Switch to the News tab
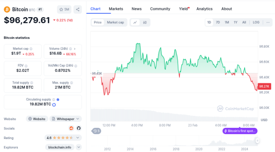 [x=137, y=9]
